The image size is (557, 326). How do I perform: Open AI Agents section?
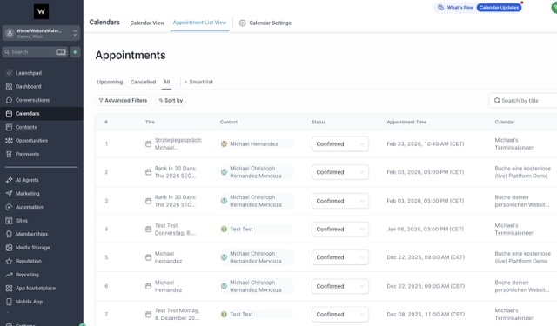click(27, 180)
